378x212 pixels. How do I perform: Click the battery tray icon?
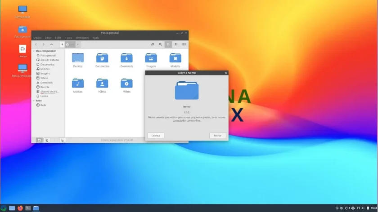pos(368,208)
